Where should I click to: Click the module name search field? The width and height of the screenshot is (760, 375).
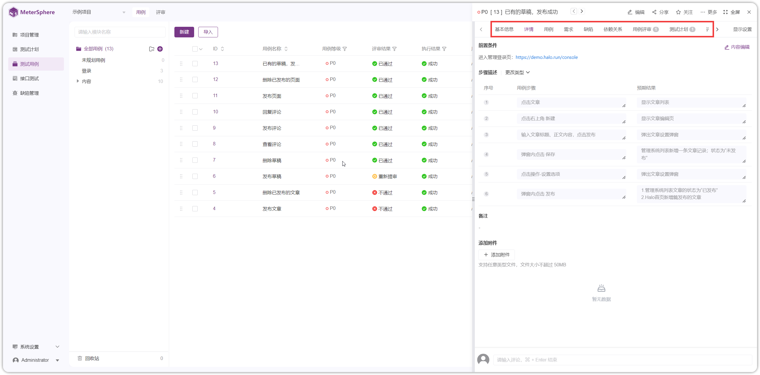point(120,32)
